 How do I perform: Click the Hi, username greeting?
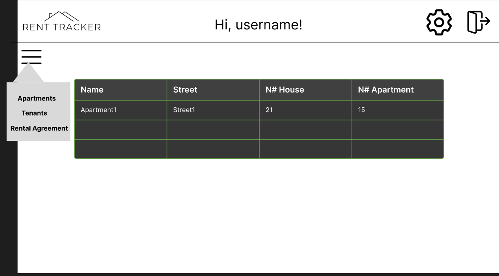click(258, 24)
